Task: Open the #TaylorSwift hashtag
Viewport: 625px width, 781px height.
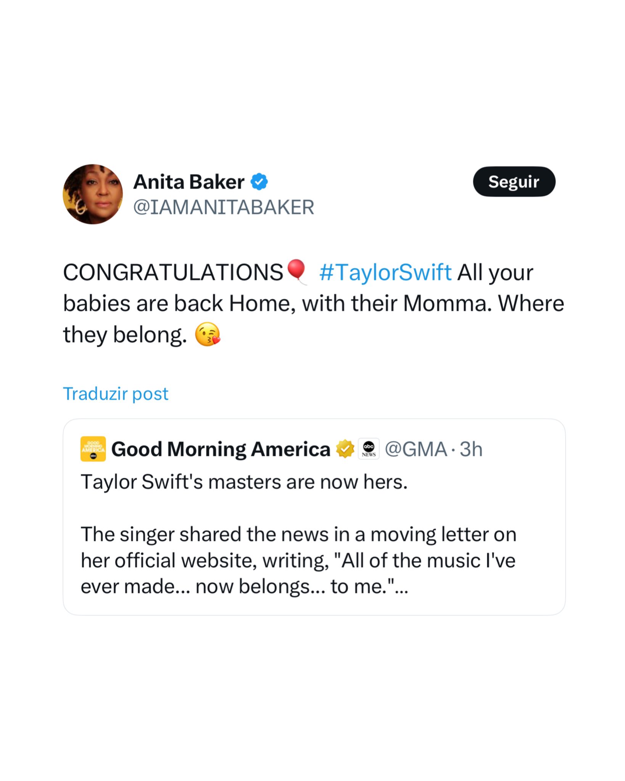Action: tap(385, 273)
